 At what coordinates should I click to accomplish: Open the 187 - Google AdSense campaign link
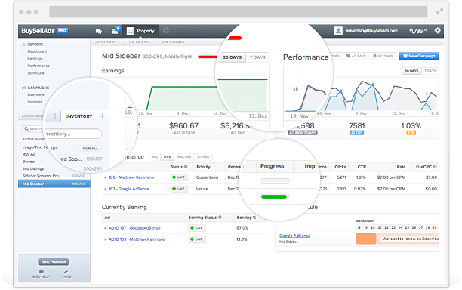point(129,189)
